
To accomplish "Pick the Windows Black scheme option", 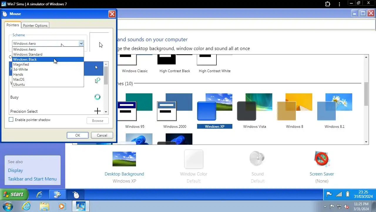I will coord(48,59).
